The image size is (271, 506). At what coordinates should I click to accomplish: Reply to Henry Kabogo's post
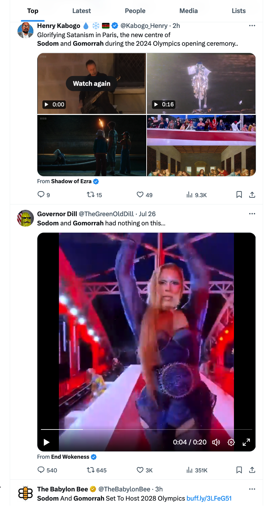(x=41, y=195)
